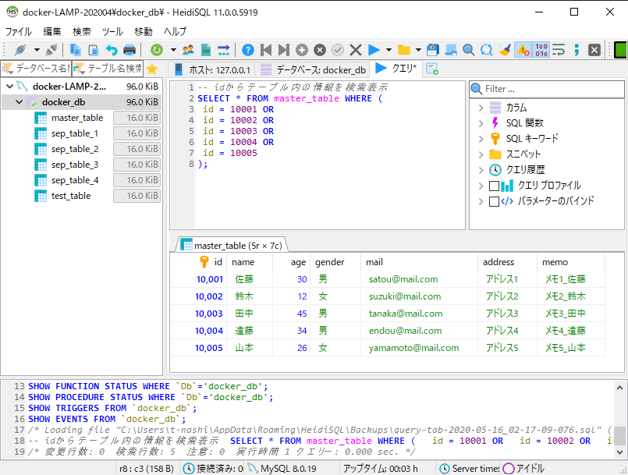Image resolution: width=628 pixels, height=475 pixels.
Task: Open the User manager icon
Action: pyautogui.click(x=188, y=50)
